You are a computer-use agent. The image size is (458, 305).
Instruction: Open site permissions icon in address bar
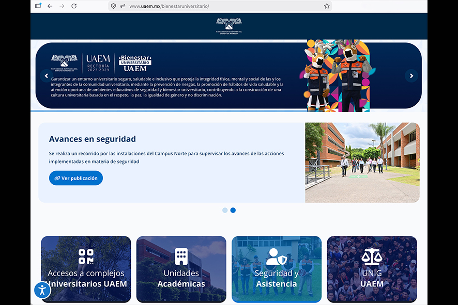click(x=123, y=6)
